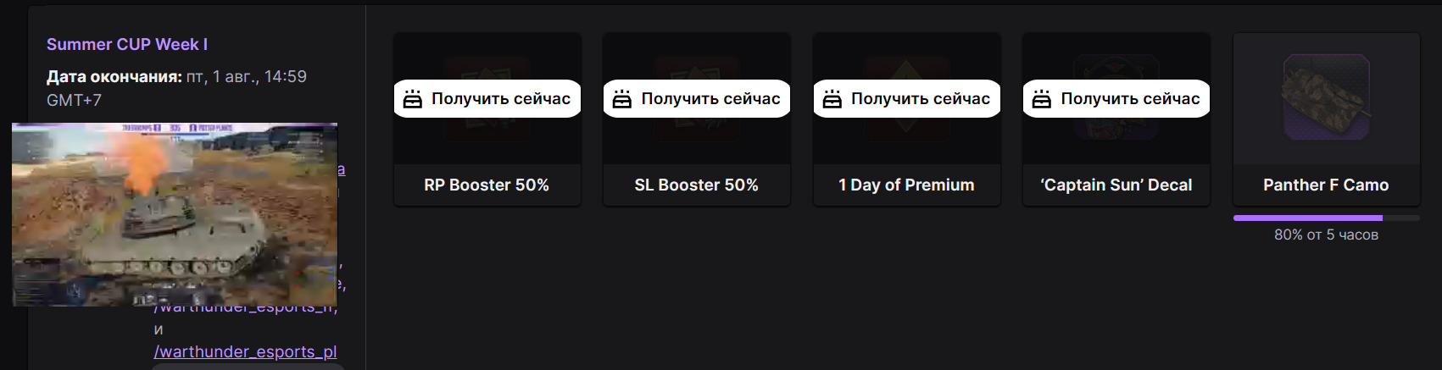The width and height of the screenshot is (1442, 370).
Task: Select the Panther F Camo reward title
Action: (x=1326, y=185)
